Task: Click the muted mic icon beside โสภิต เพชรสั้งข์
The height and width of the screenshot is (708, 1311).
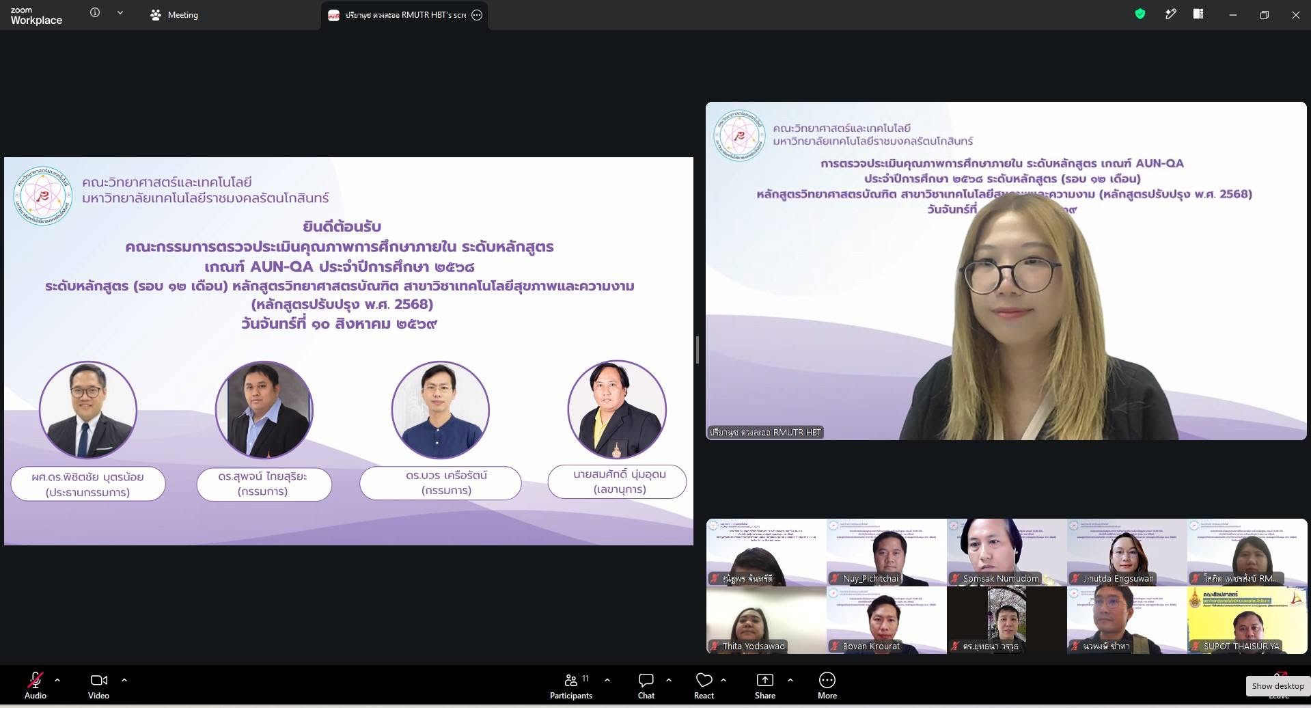Action: coord(1196,578)
